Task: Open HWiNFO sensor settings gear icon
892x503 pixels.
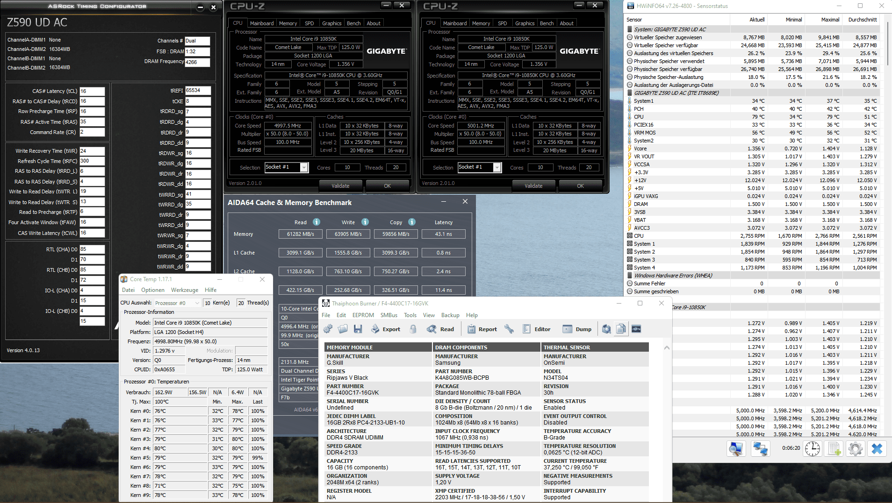Action: (856, 449)
